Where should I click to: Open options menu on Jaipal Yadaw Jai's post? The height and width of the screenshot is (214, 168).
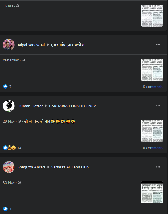coord(158,45)
